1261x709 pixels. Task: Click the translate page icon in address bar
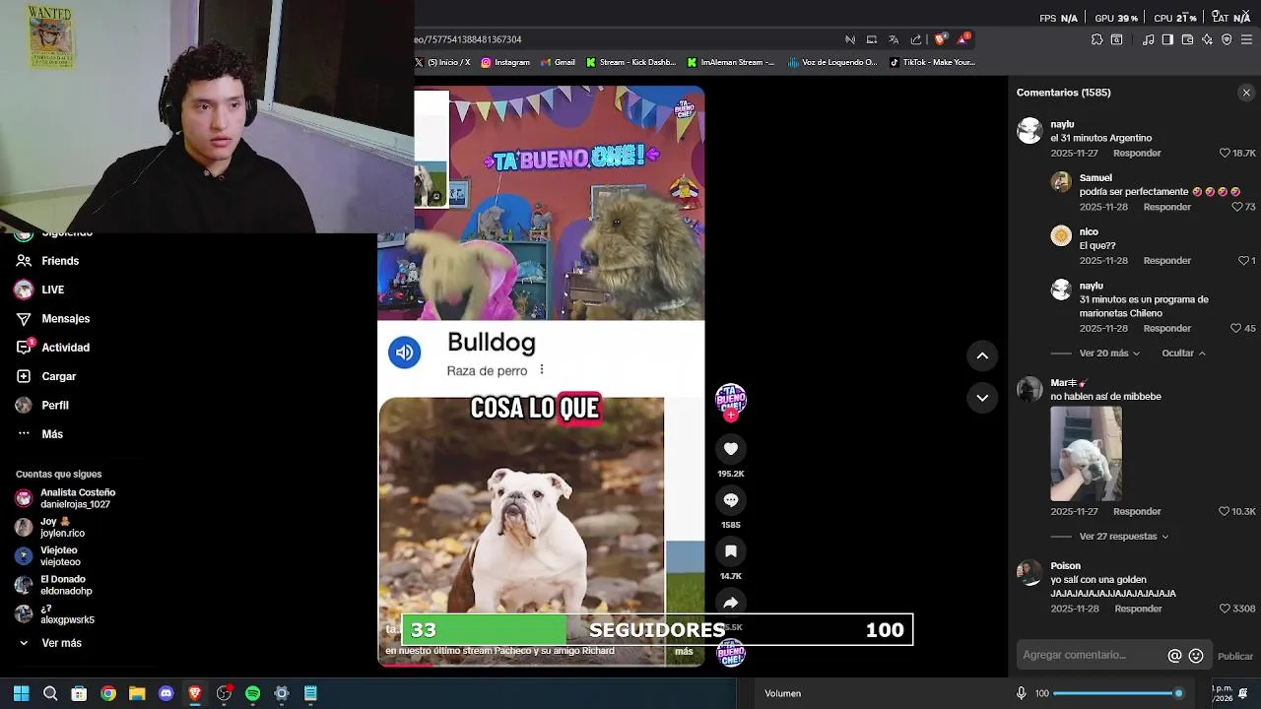click(894, 39)
